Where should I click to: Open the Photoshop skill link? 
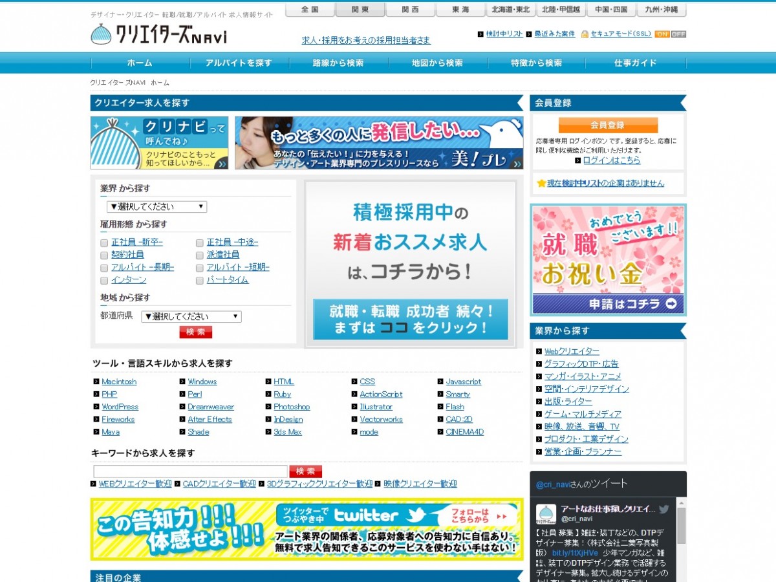click(x=292, y=407)
